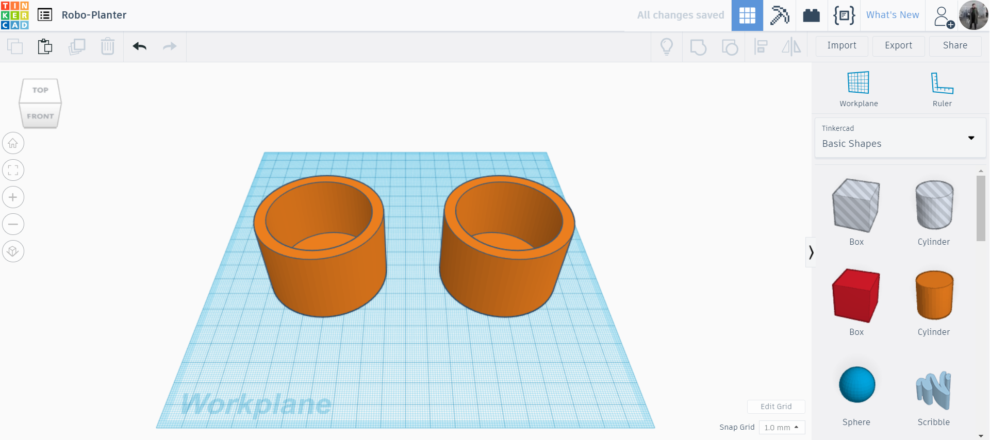Click the Show All lightbulb icon
The image size is (990, 440).
[667, 47]
